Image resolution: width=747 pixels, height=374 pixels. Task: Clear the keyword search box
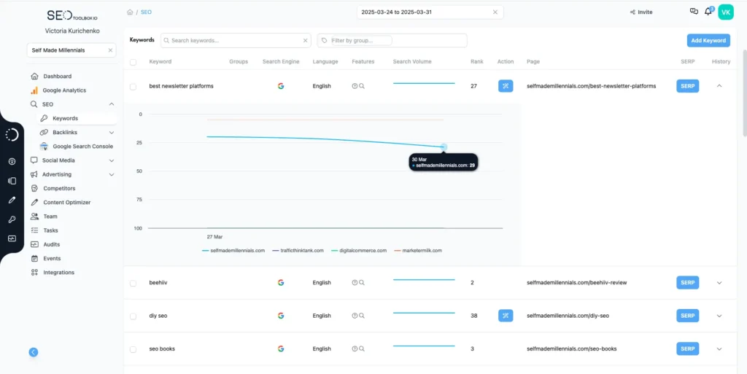pos(306,40)
